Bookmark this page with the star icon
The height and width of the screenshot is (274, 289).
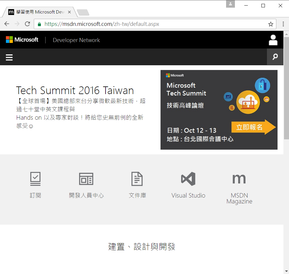click(270, 24)
